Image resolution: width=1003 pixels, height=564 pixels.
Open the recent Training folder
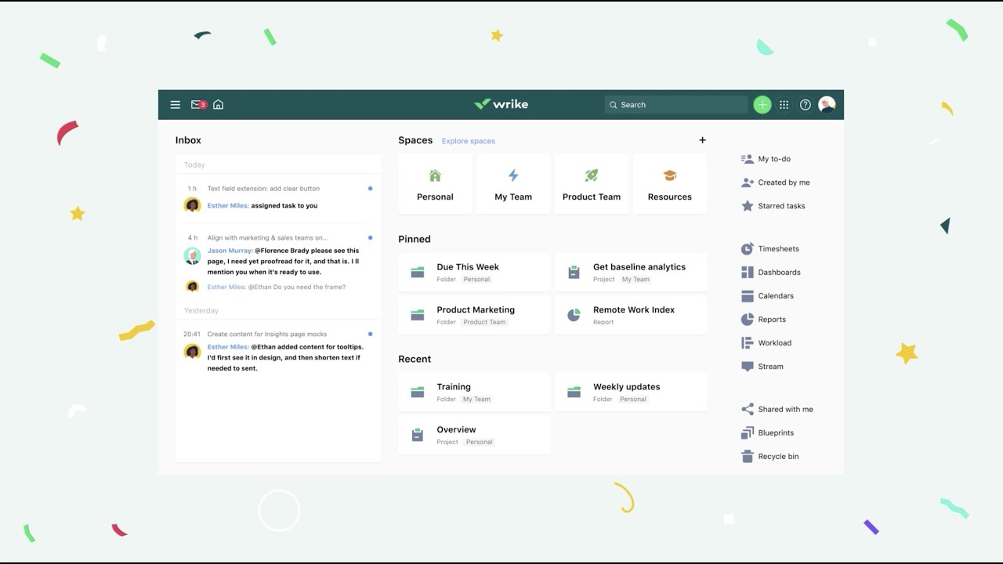[474, 392]
